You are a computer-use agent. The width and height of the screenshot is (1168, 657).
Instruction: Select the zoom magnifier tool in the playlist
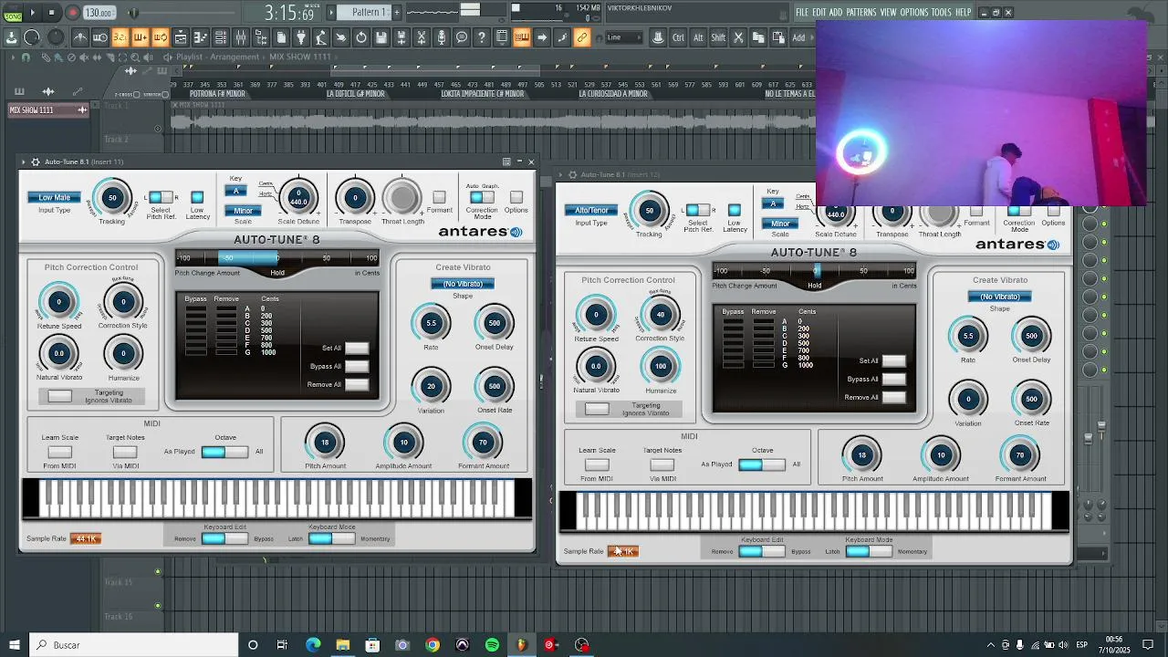(135, 57)
